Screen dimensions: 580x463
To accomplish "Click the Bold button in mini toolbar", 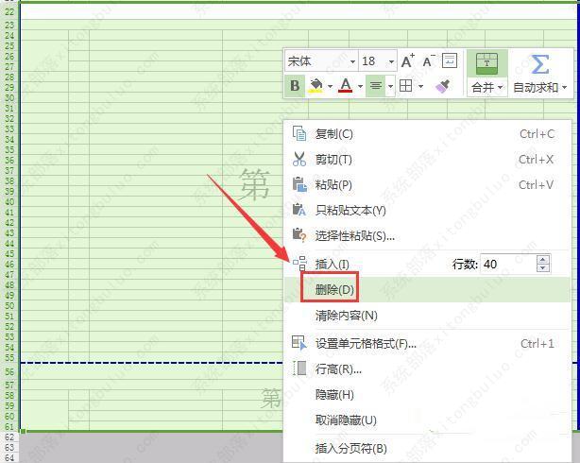I will pyautogui.click(x=295, y=86).
